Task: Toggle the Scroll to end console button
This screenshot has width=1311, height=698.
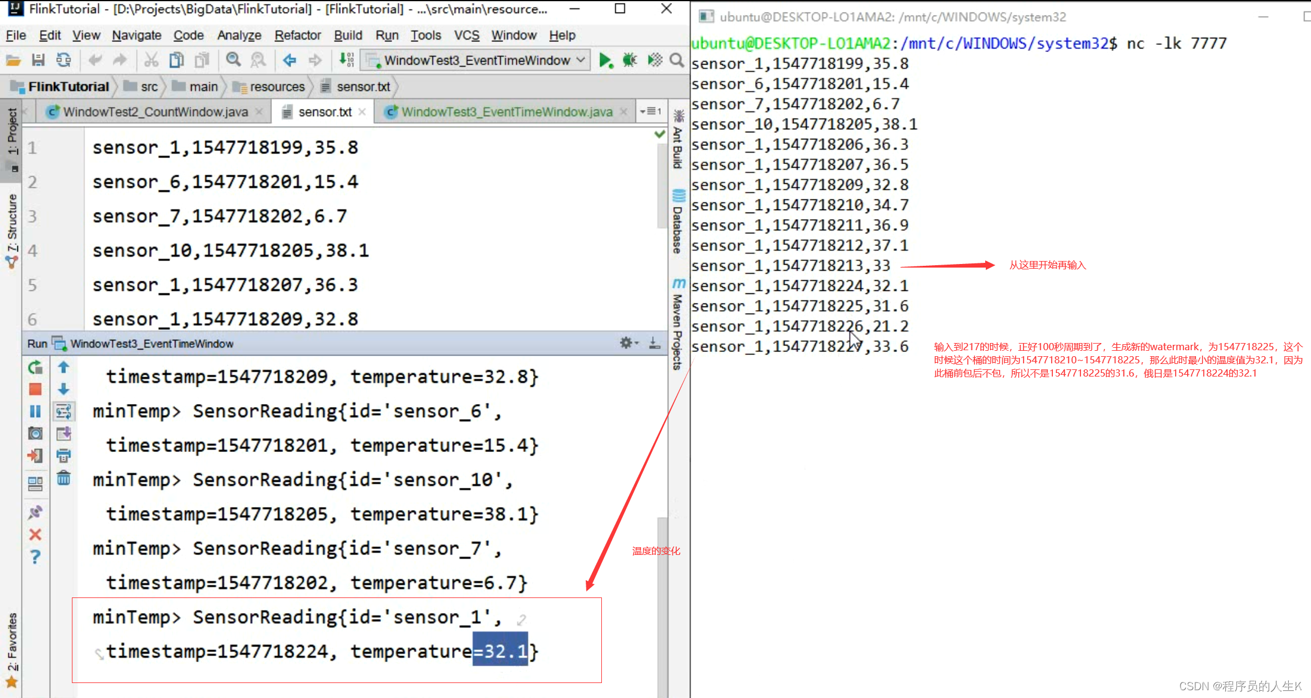Action: 63,433
